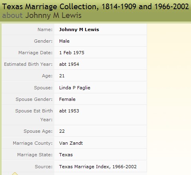Click spouse birth year abt 1953

(x=69, y=111)
